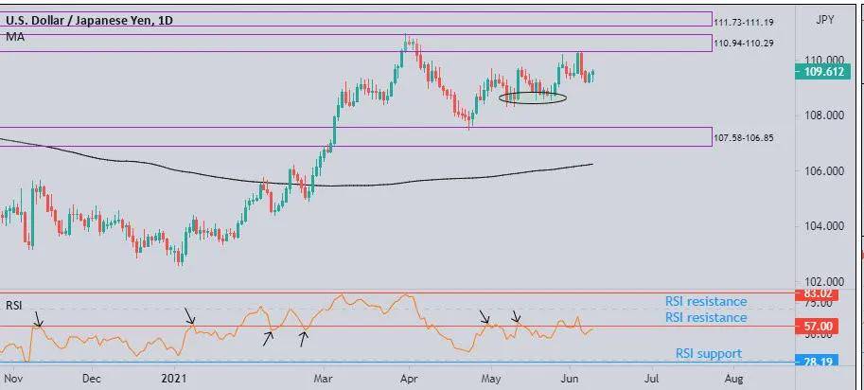Select RSI resistance text beside the 57.00 tag
This screenshot has height=390, width=864.
pos(706,318)
